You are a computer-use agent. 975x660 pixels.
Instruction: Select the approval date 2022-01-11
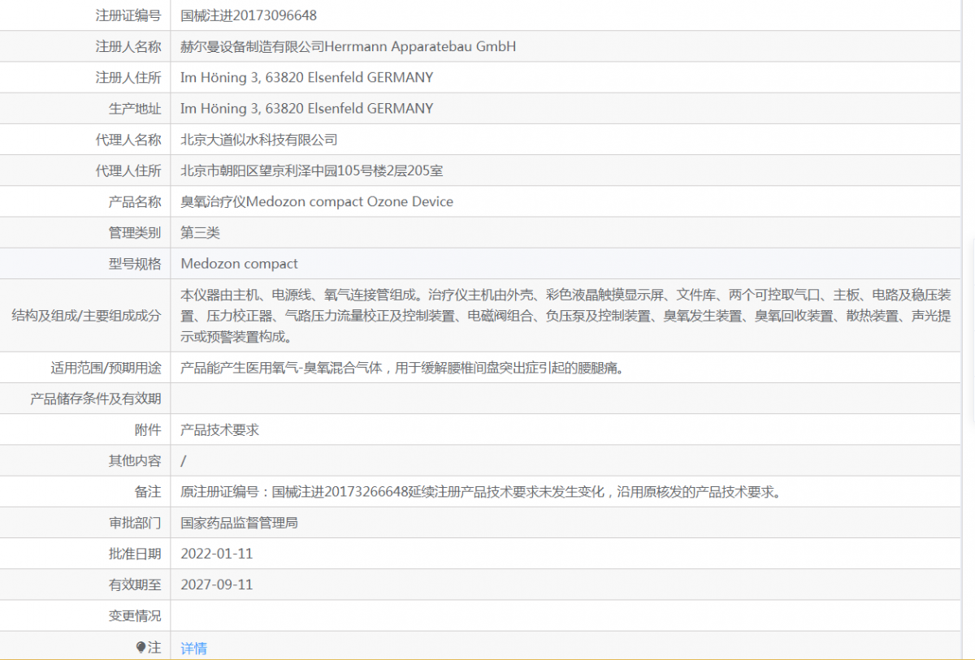(216, 554)
